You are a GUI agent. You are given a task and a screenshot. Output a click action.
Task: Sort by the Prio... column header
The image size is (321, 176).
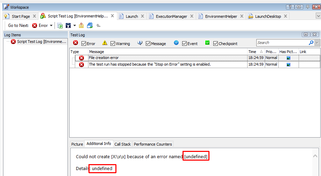pyautogui.click(x=271, y=52)
